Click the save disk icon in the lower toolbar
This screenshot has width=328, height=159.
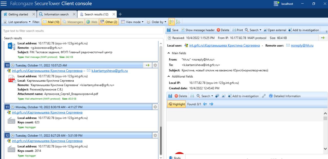170,96
